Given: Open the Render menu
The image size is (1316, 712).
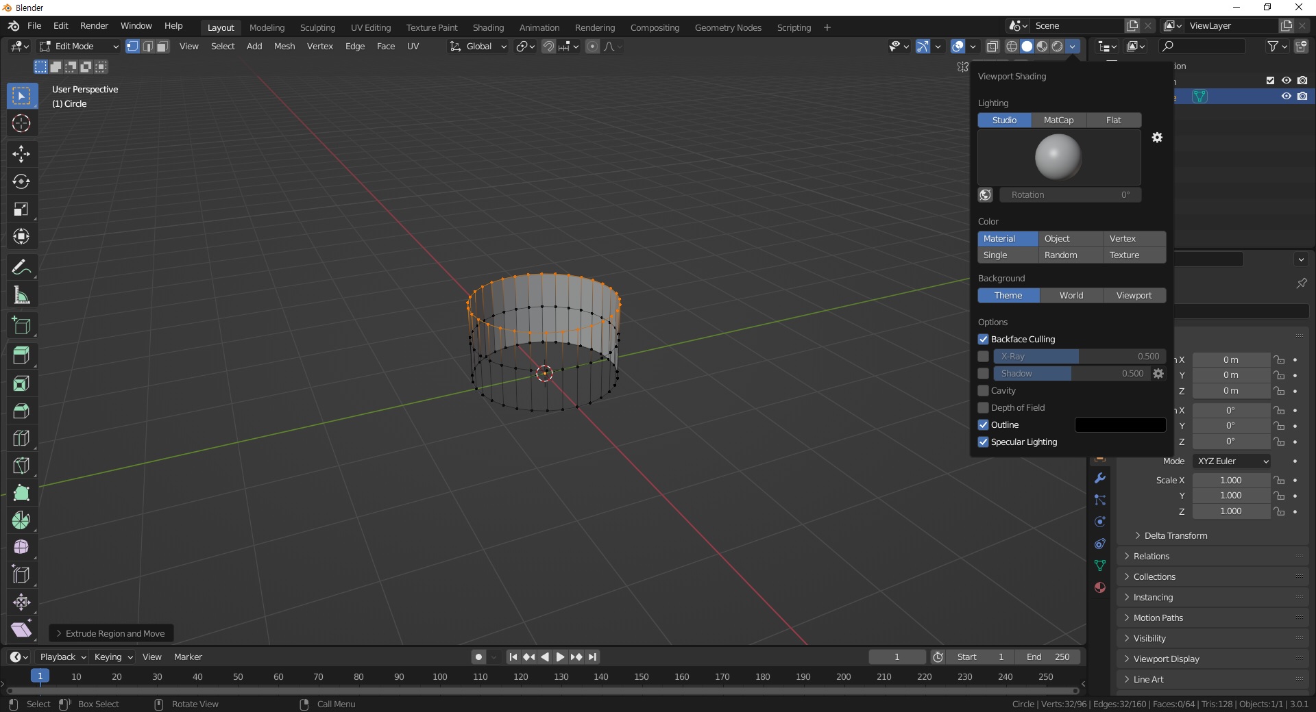Looking at the screenshot, I should coord(94,26).
